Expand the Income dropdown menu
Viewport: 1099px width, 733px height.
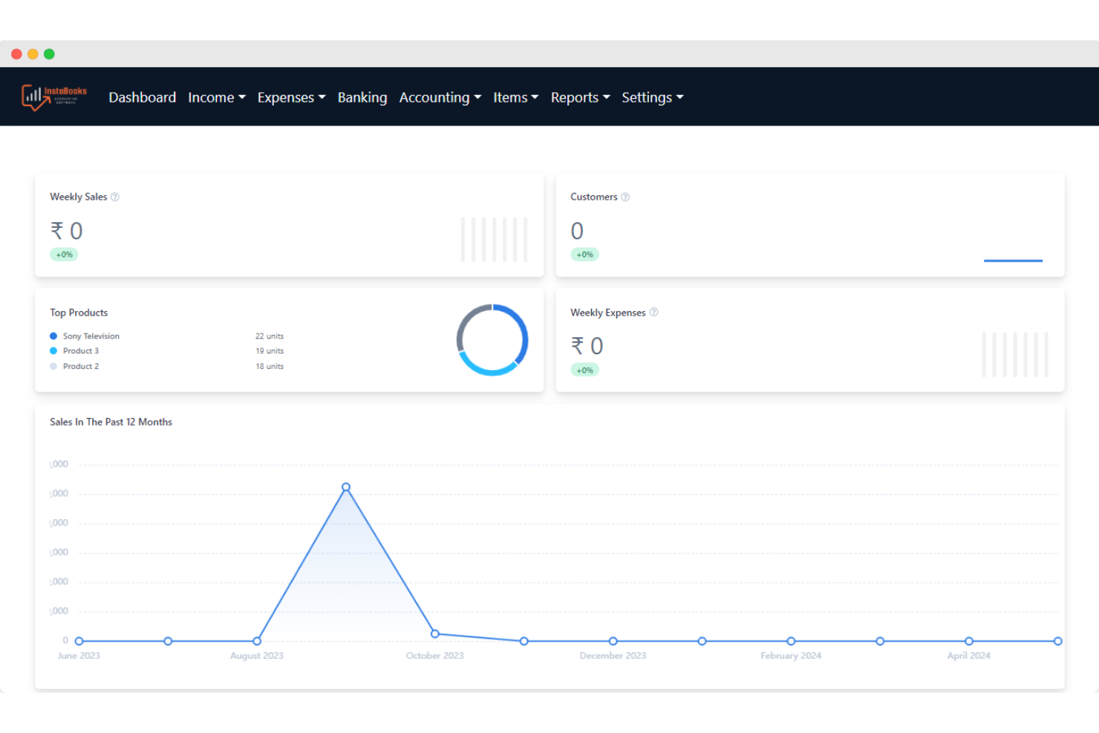coord(216,97)
